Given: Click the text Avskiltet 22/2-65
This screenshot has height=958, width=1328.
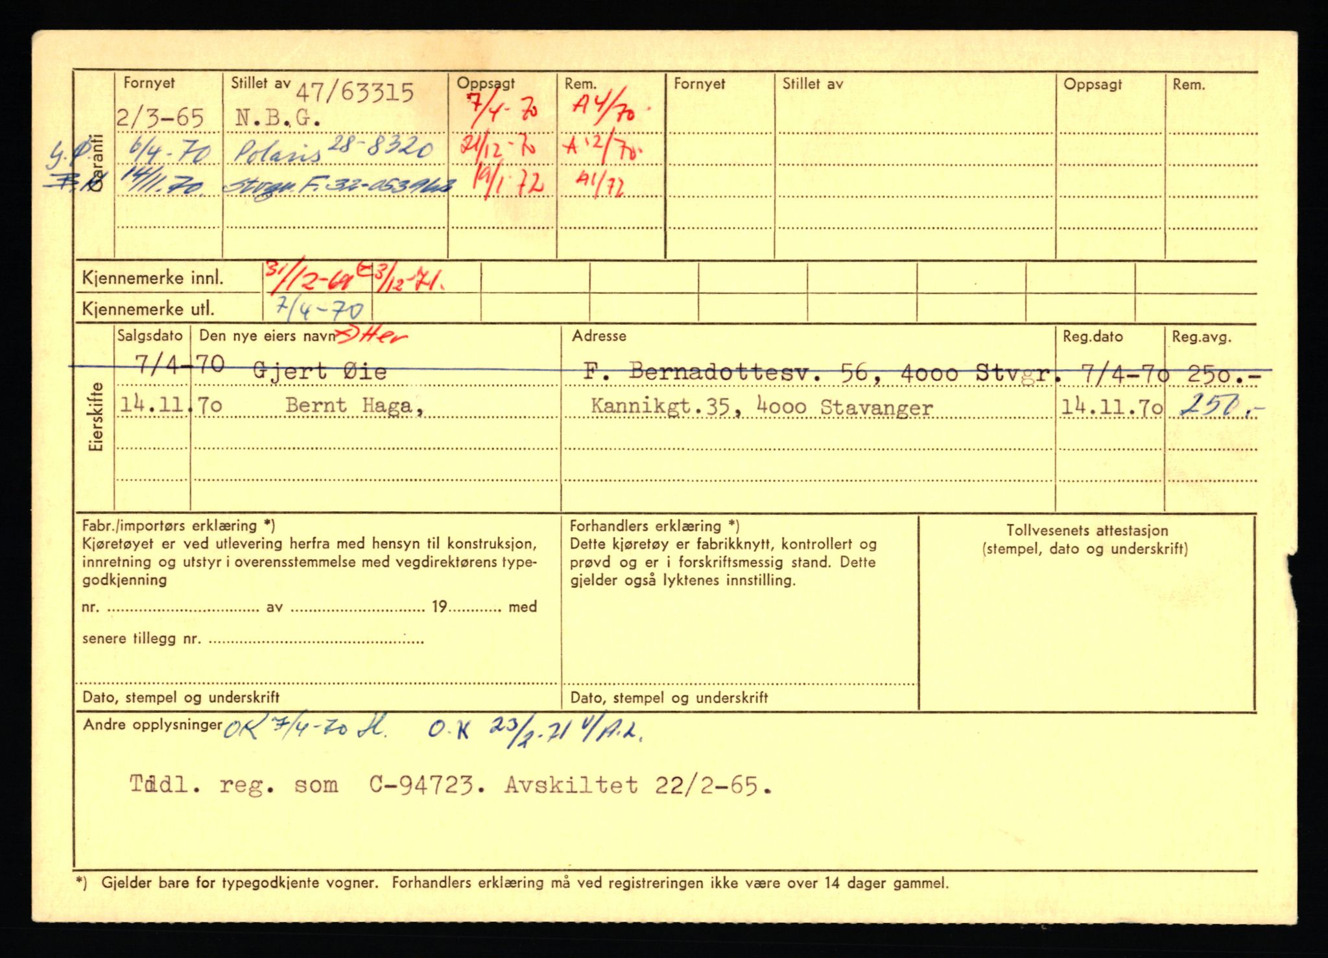Looking at the screenshot, I should coord(638,786).
